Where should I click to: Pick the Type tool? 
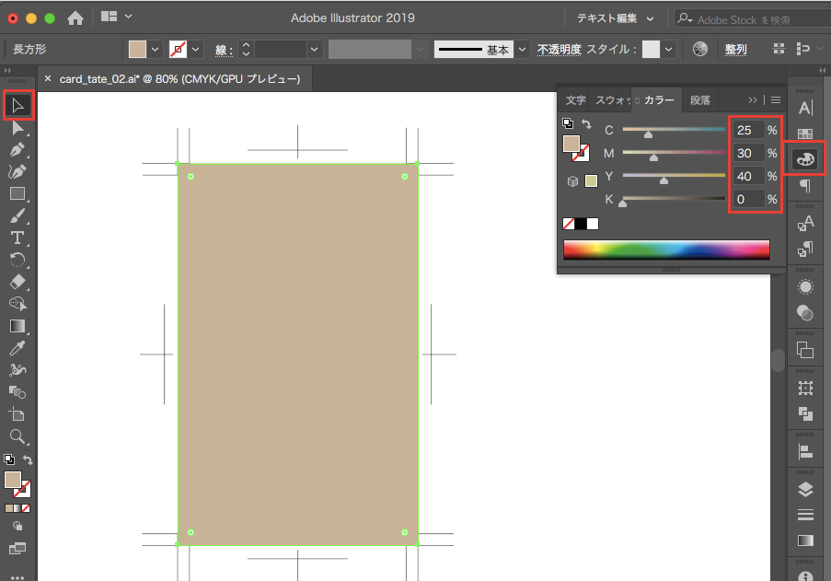[17, 238]
